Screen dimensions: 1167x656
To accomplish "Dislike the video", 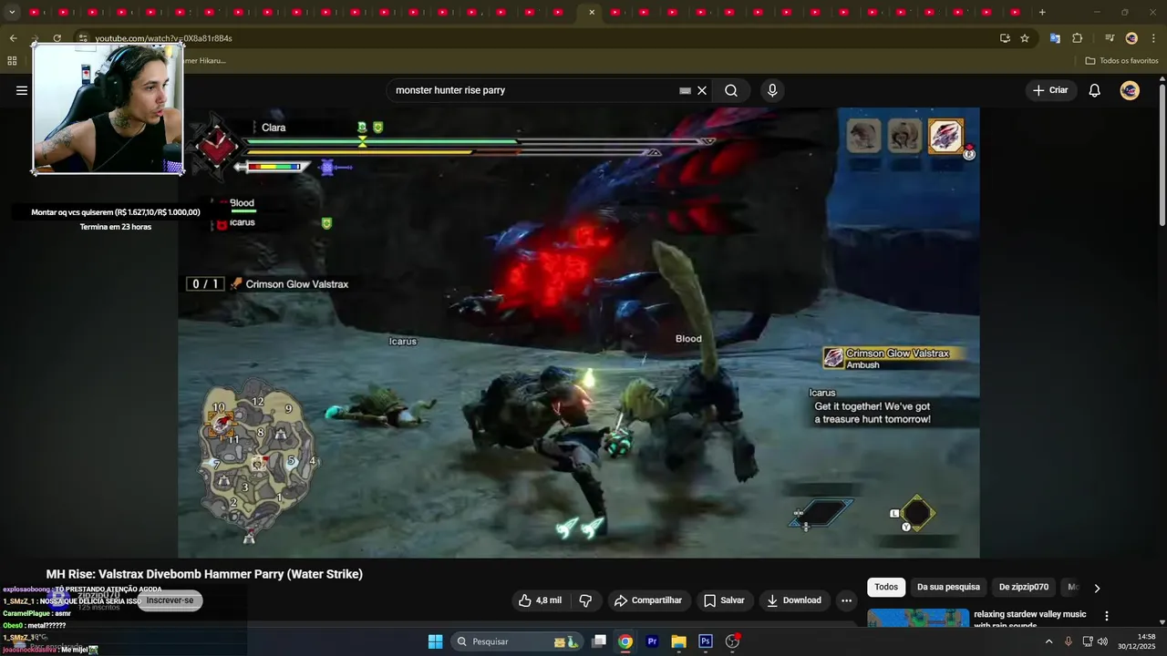I will [x=585, y=600].
